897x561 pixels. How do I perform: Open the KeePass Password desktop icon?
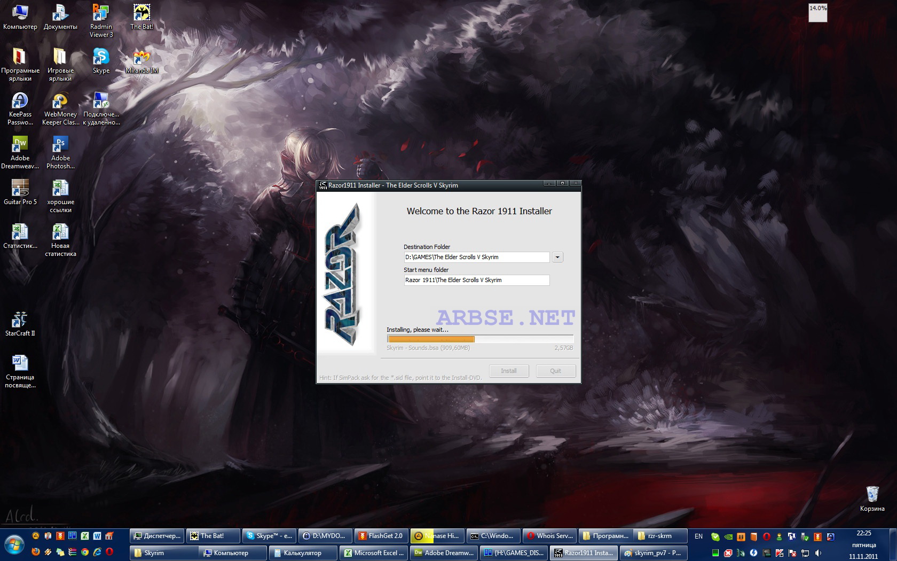(20, 108)
